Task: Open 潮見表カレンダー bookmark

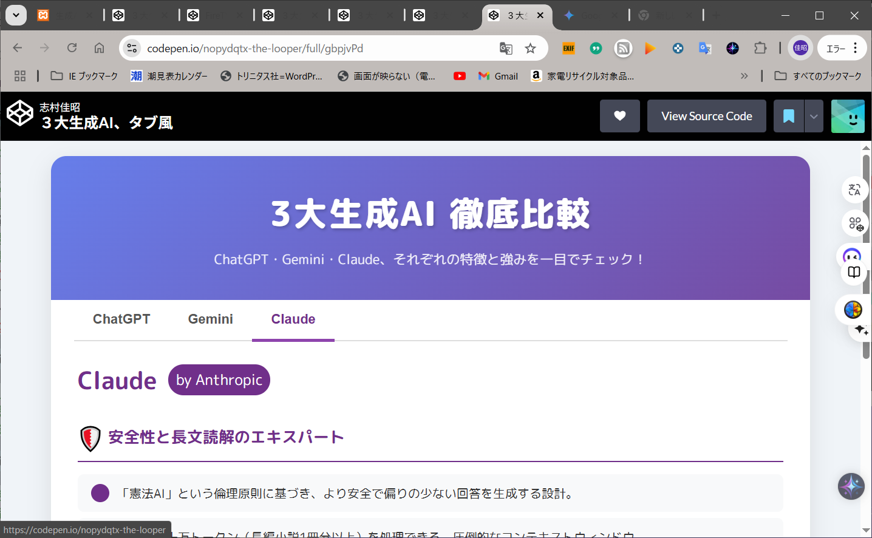Action: point(169,76)
